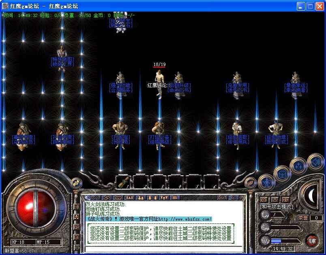Toggle the person icon beside the chat box
The height and width of the screenshot is (255, 326).
click(x=77, y=217)
